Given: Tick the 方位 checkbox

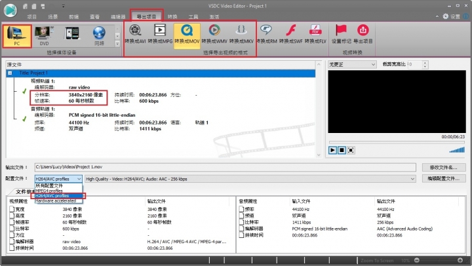Looking at the screenshot, I should click(x=12, y=235).
